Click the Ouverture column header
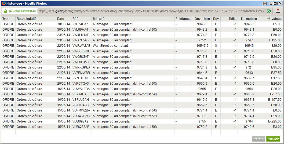 click(202, 19)
